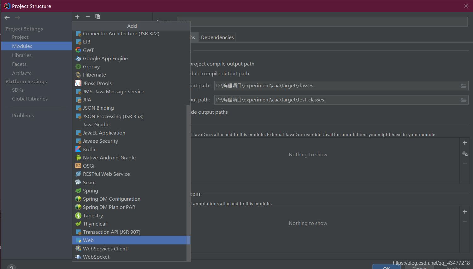Choose Spring DM Plan or PAR entry
Viewport: 473px width, 269px height.
130,207
